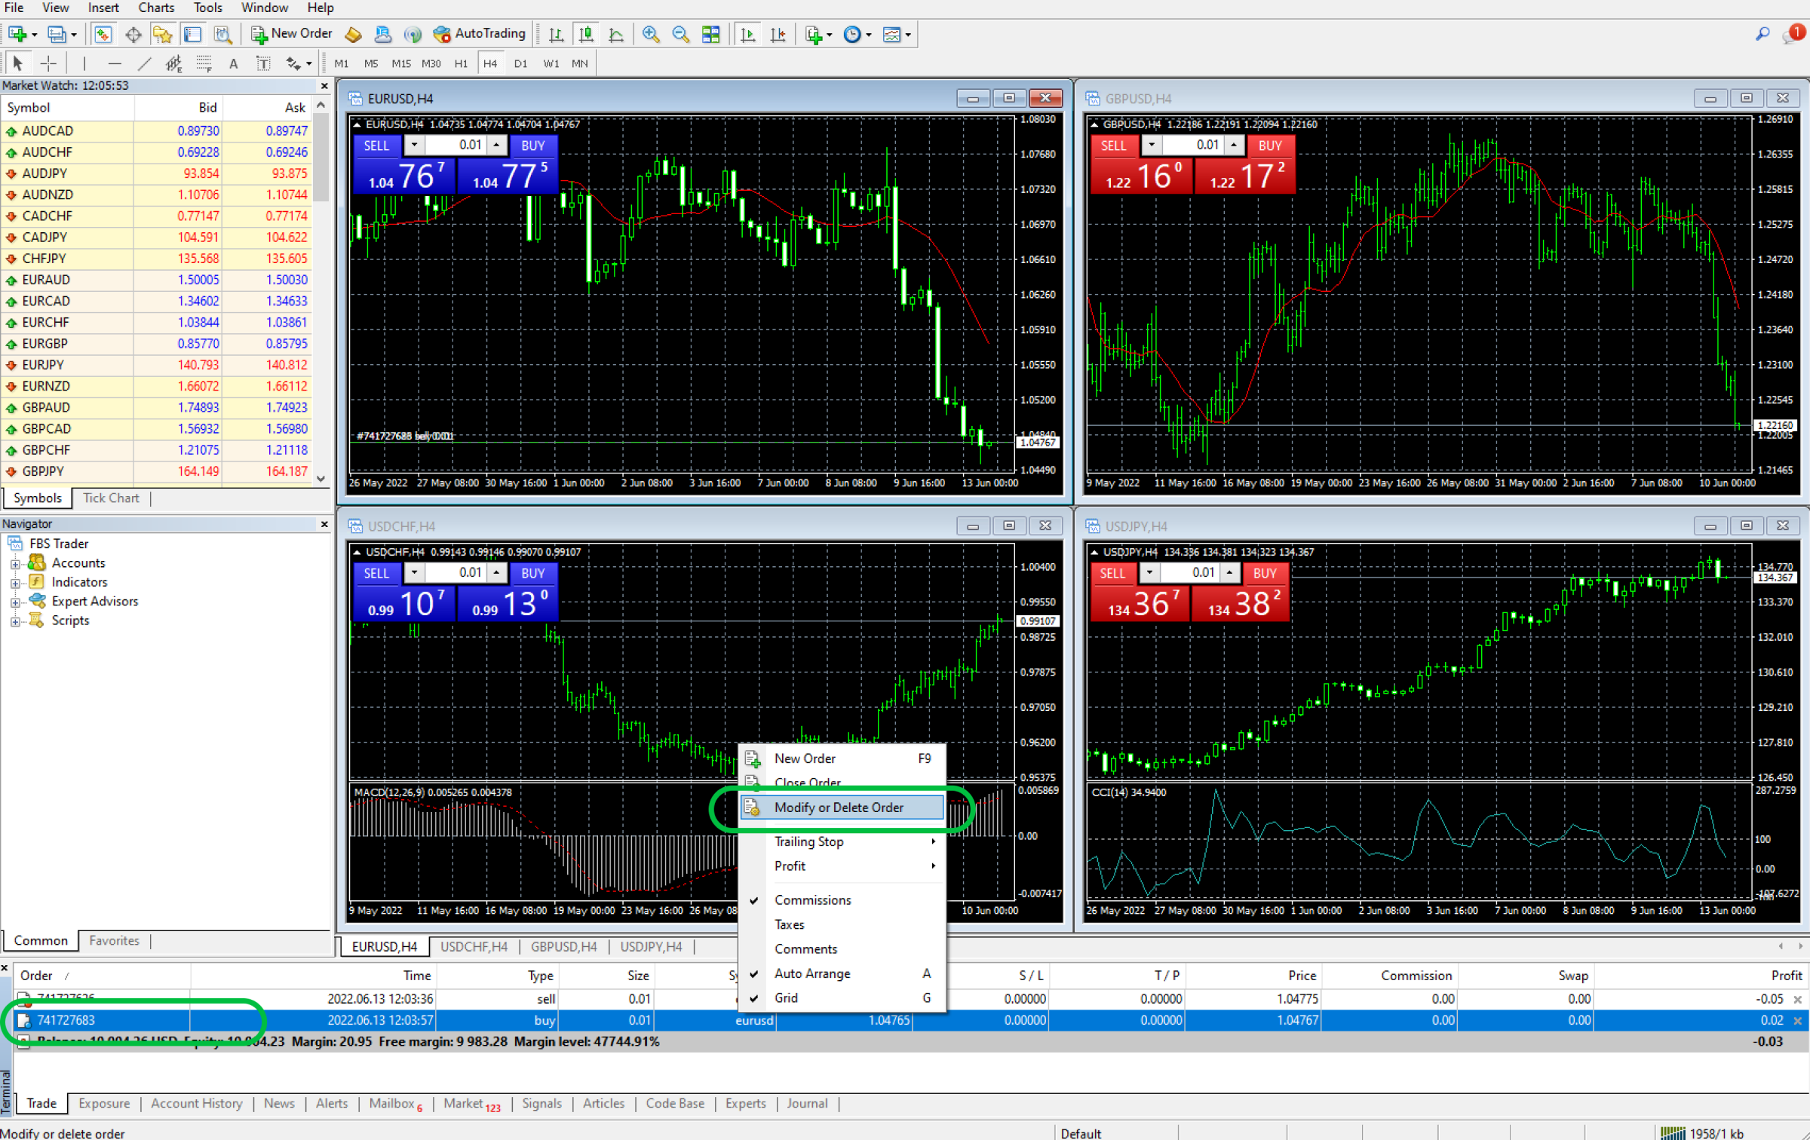Open the MetaEditor book icon
Image resolution: width=1810 pixels, height=1140 pixels.
[353, 34]
